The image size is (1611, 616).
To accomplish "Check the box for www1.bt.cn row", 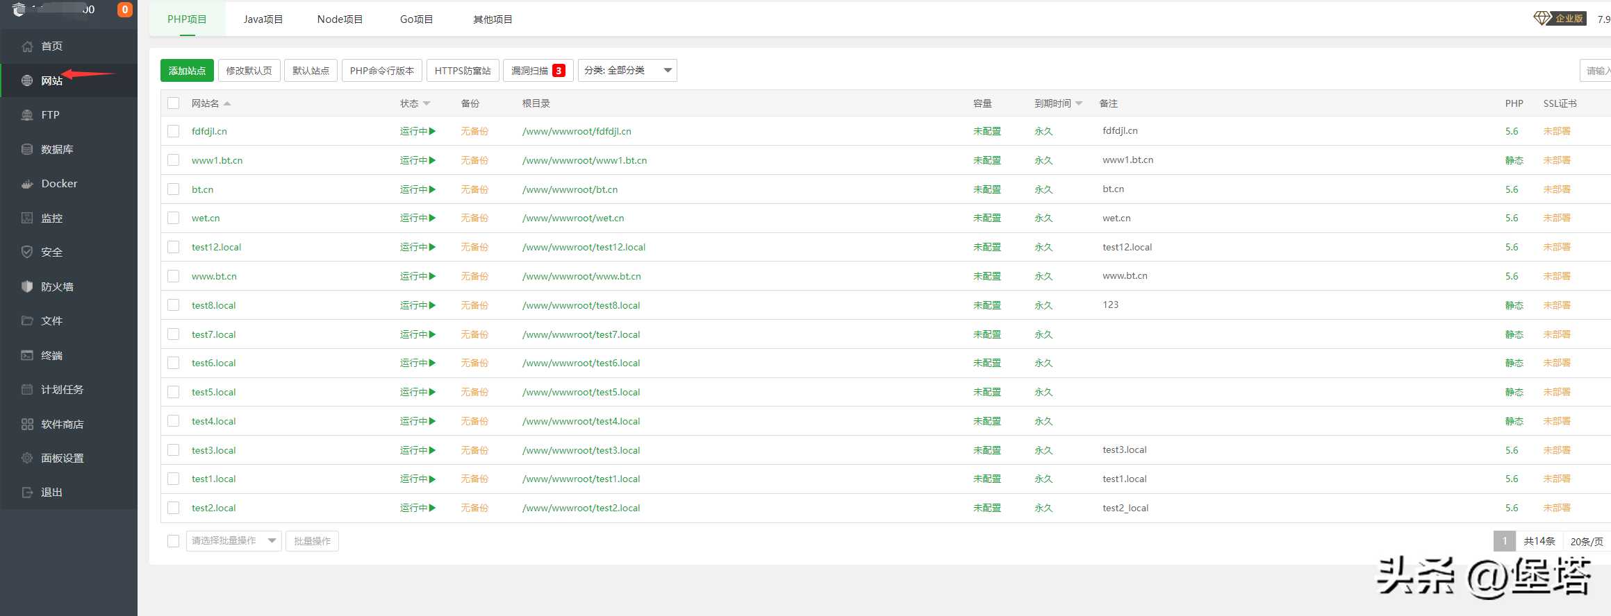I will point(174,160).
